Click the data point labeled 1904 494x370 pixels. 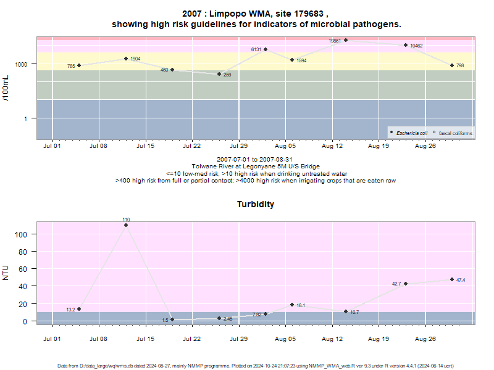(x=126, y=59)
